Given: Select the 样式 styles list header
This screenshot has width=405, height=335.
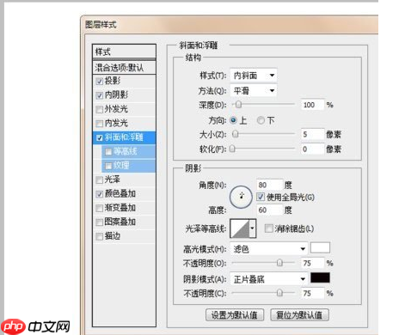Looking at the screenshot, I should [124, 52].
